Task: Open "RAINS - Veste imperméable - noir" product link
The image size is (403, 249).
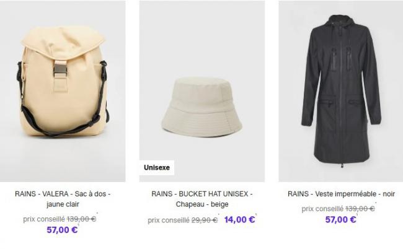Action: (341, 194)
